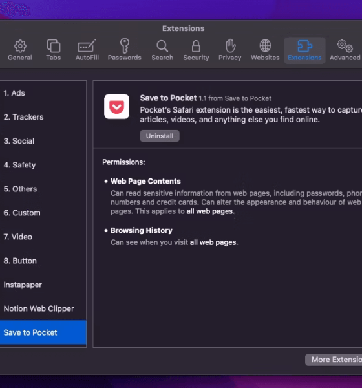Click the "Pocket's Safari extension" description line
362x388 pixels.
[251, 110]
